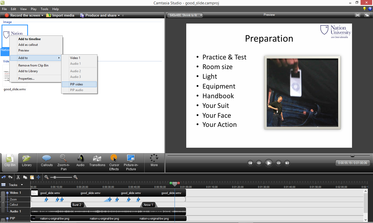Click Import media button
Screen dimensions: 373x223
click(60, 16)
